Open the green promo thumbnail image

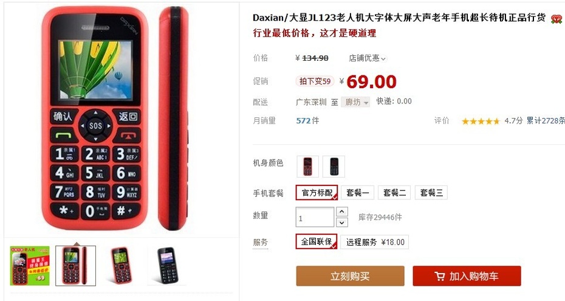30,266
